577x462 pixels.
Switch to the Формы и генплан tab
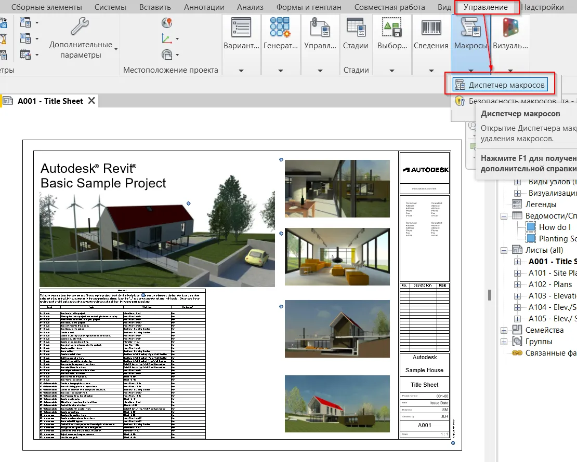pyautogui.click(x=309, y=7)
